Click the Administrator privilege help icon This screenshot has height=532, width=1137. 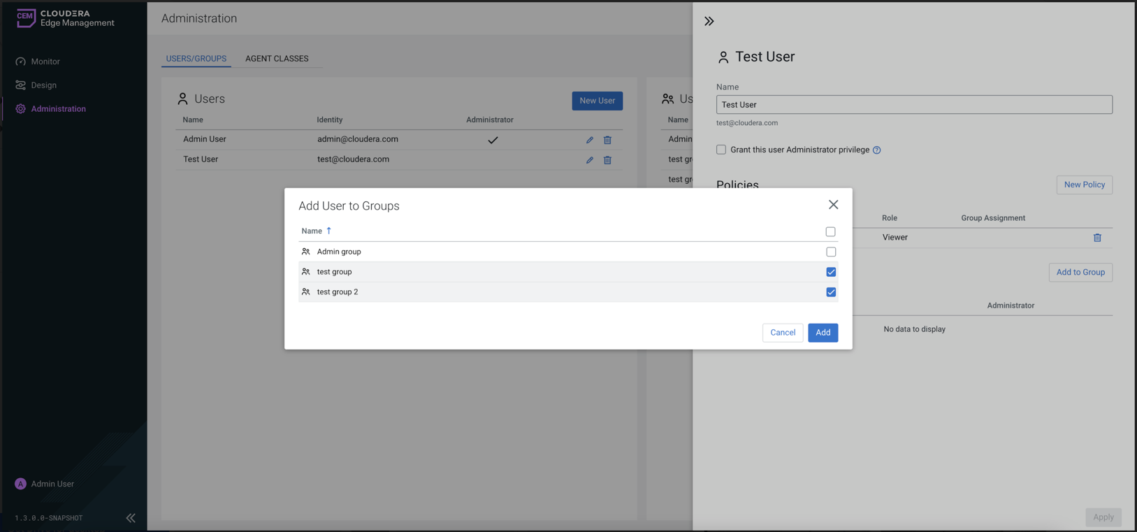(876, 150)
